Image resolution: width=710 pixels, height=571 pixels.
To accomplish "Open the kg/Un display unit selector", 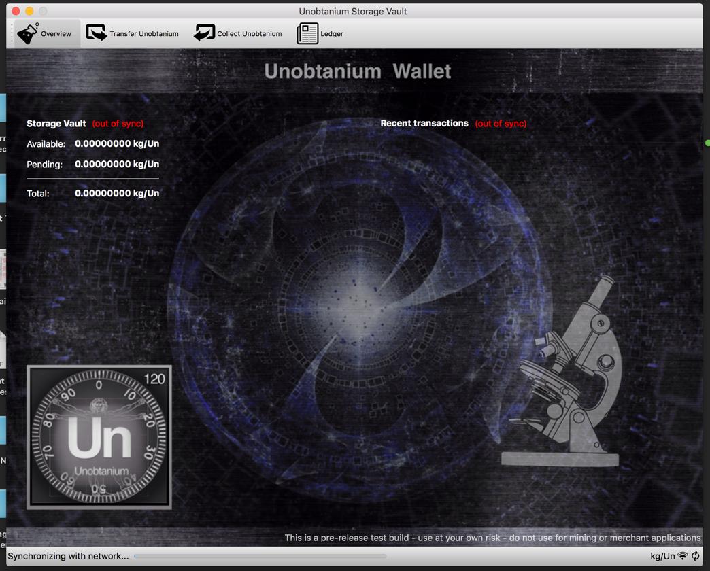I will tap(662, 556).
